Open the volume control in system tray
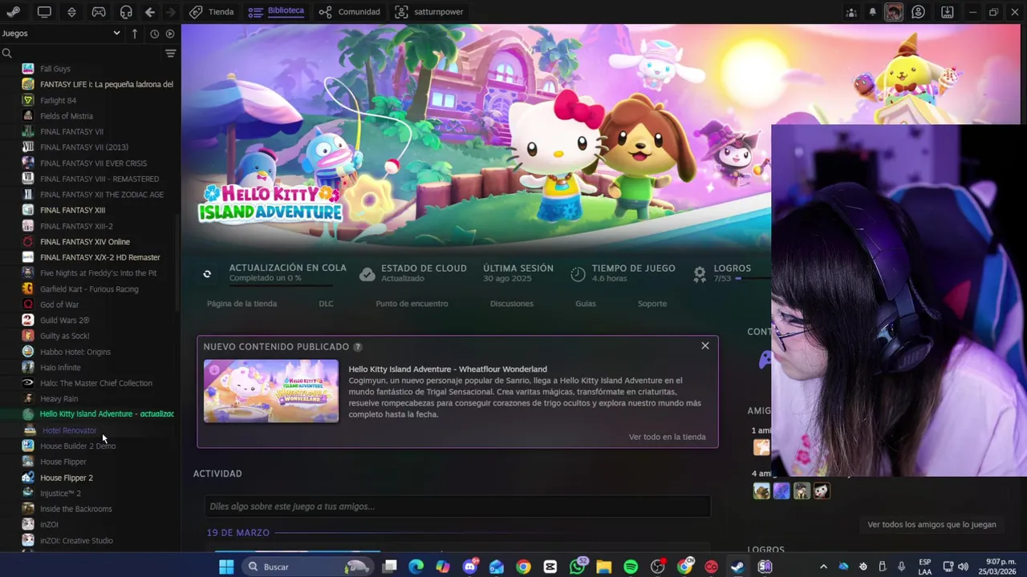Image resolution: width=1027 pixels, height=577 pixels. click(963, 567)
